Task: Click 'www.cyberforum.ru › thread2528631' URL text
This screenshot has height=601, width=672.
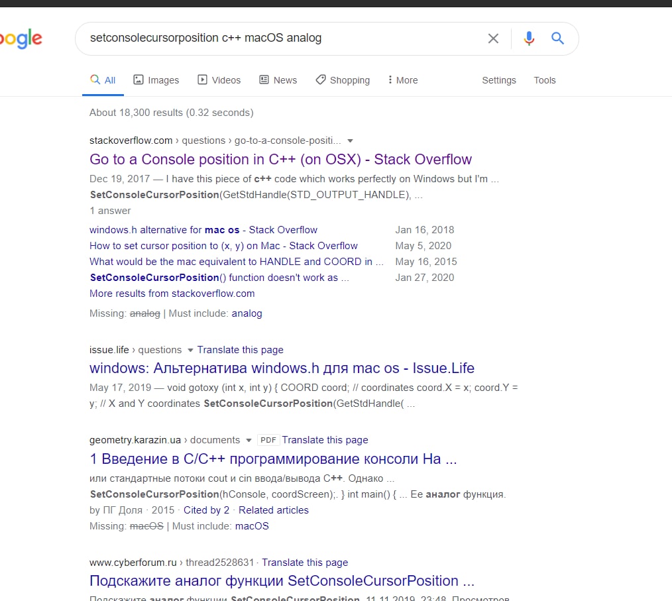Action: [x=172, y=563]
